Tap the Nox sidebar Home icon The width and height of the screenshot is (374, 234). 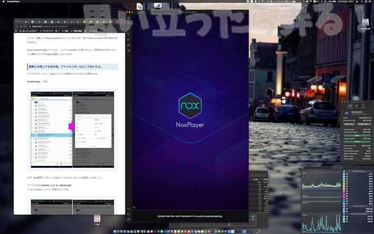pyautogui.click(x=129, y=214)
